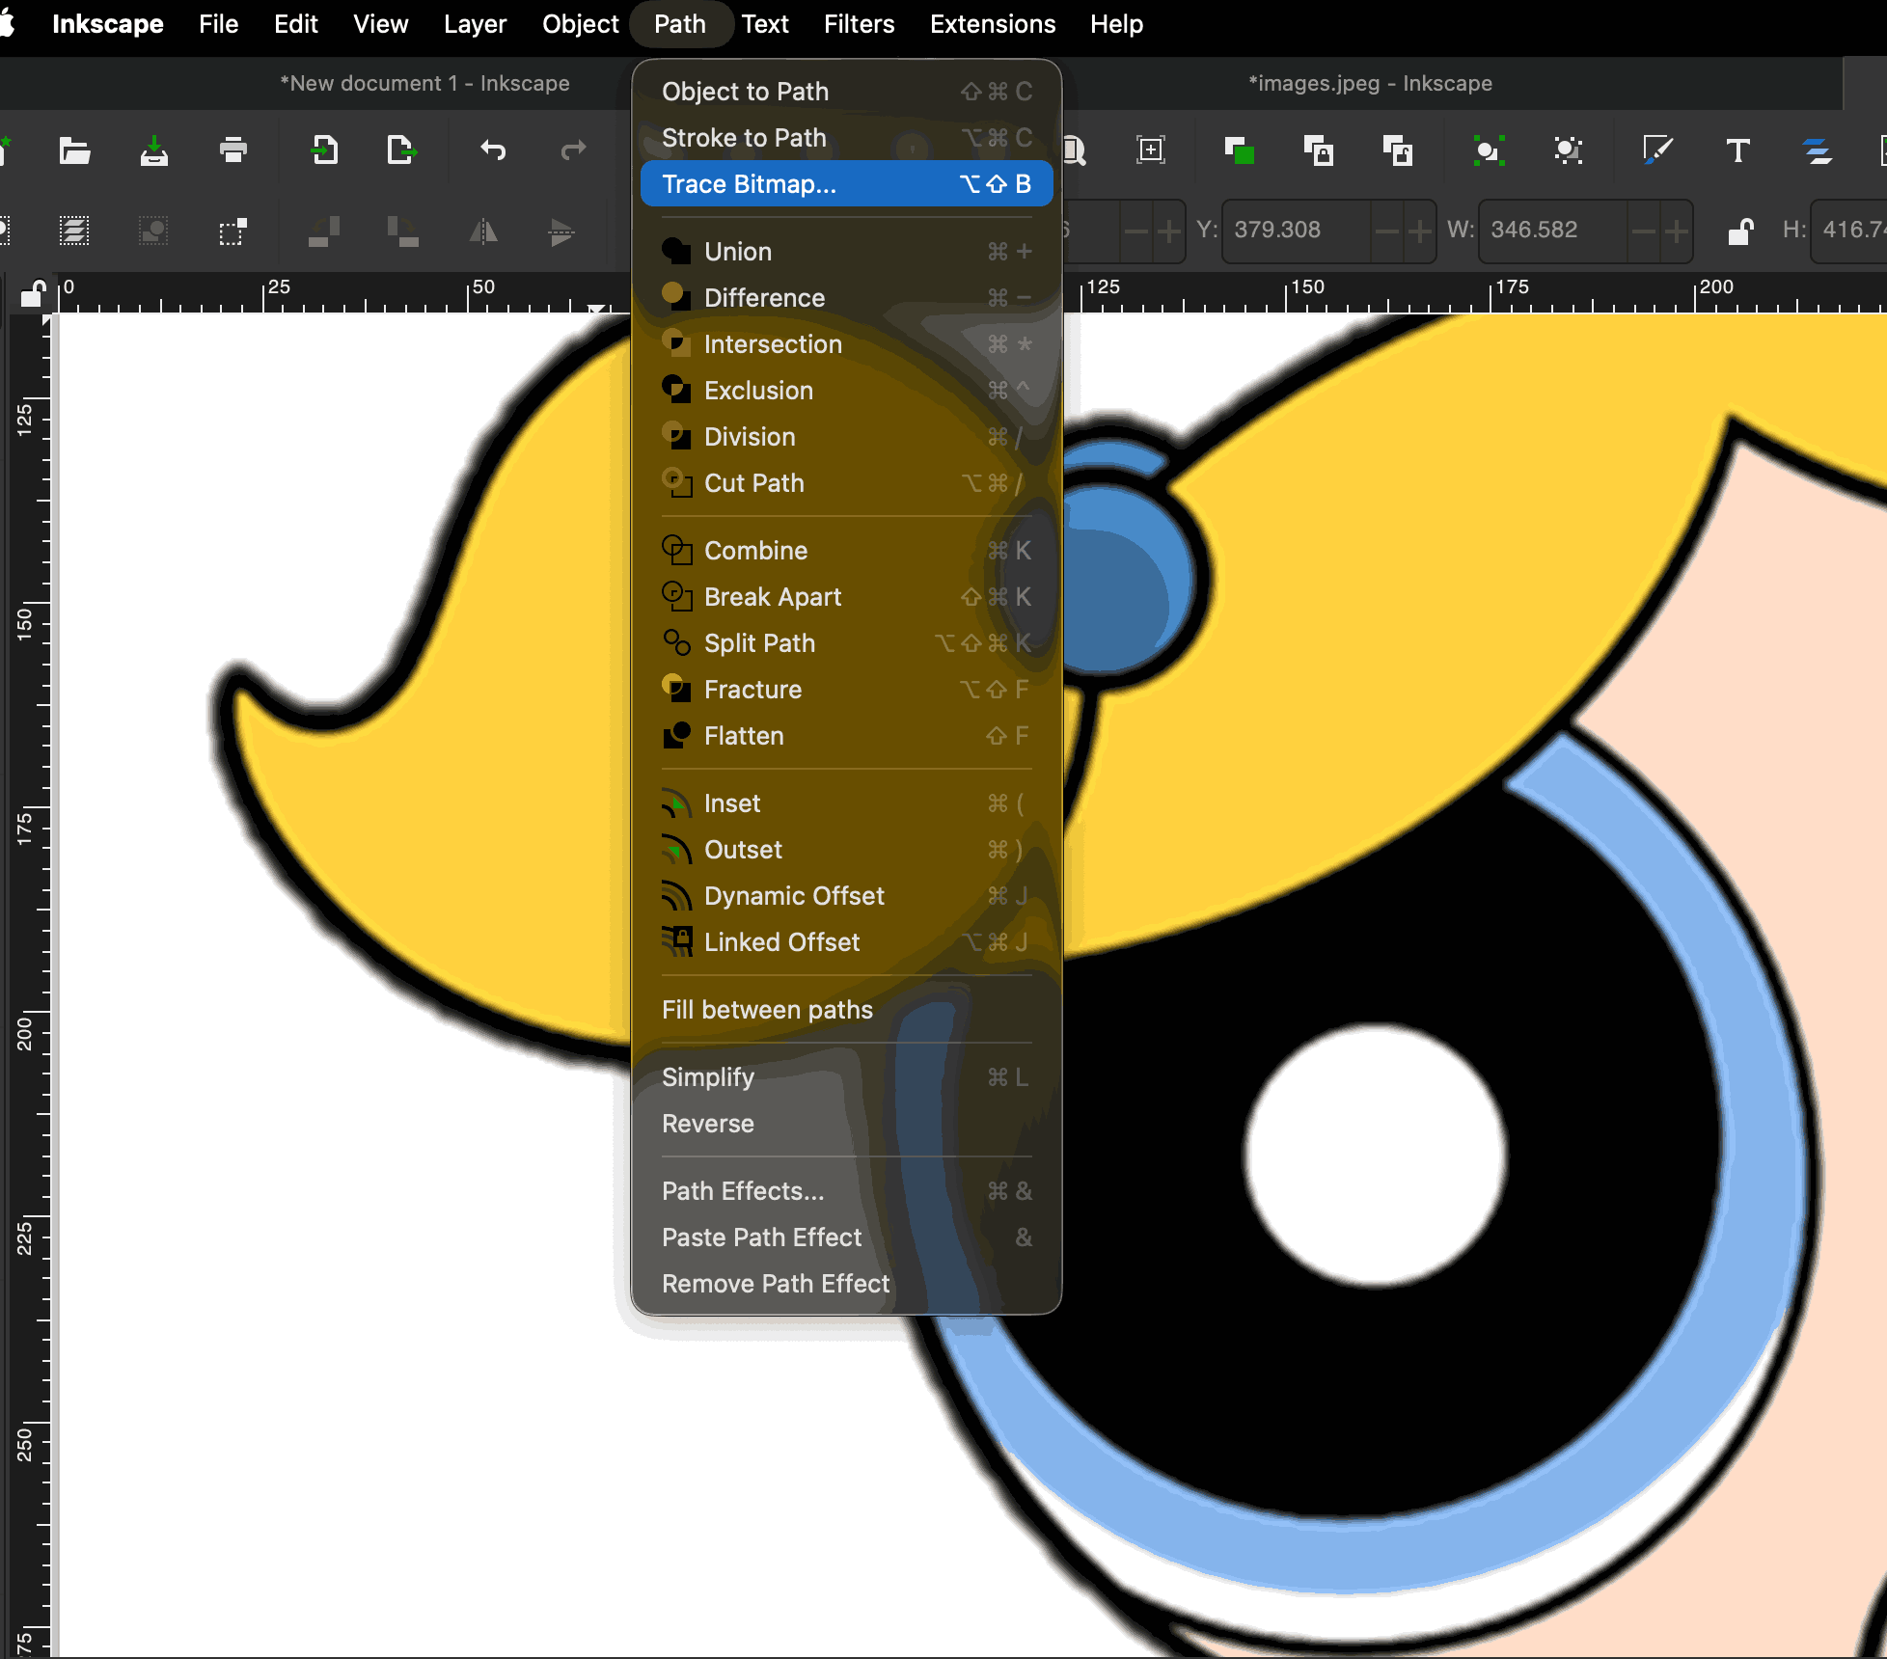Click the Group objects icon
Viewport: 1887px width, 1659px height.
(1489, 150)
